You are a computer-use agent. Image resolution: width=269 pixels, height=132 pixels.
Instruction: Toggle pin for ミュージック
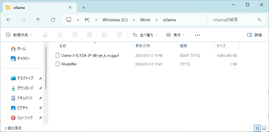click(40, 118)
